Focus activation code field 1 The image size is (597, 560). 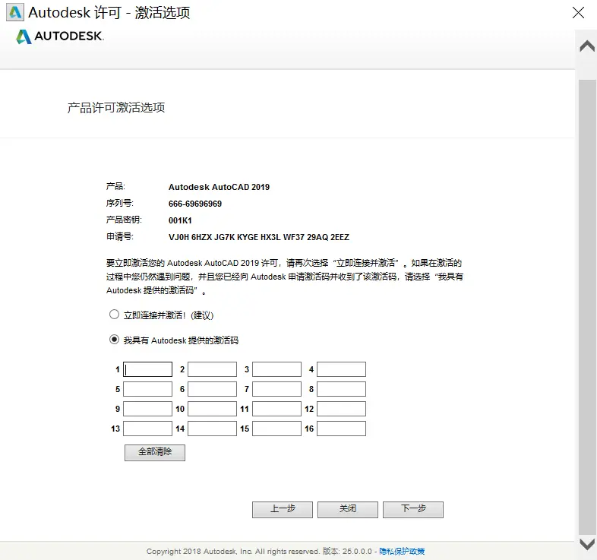tap(147, 369)
